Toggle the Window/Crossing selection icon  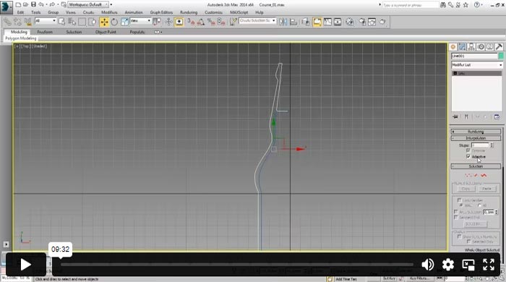pos(93,22)
